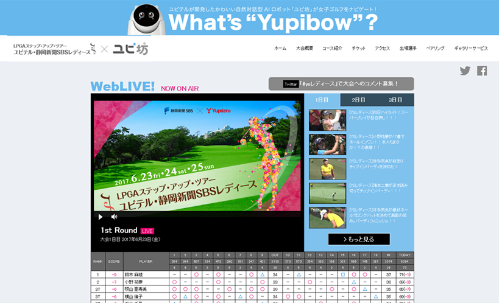Screen dimensions: 499x303
Task: Click the -7 score for 小野 祐夢
Action: pos(114,282)
